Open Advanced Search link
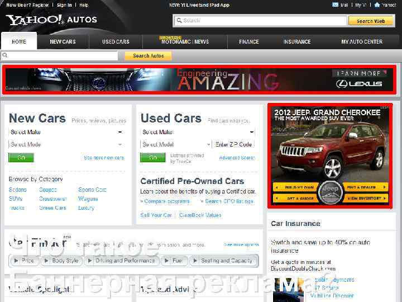The image size is (402, 302). tap(237, 158)
